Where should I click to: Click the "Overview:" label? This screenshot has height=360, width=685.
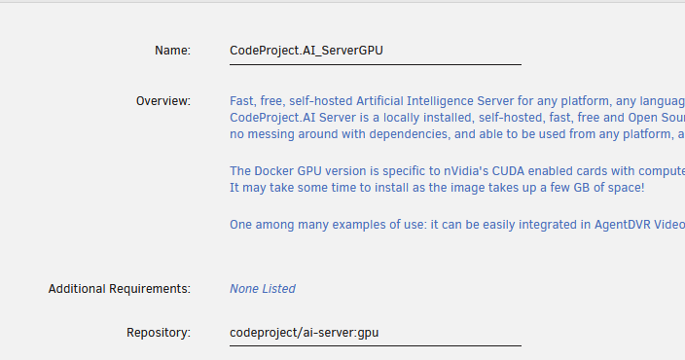point(163,101)
